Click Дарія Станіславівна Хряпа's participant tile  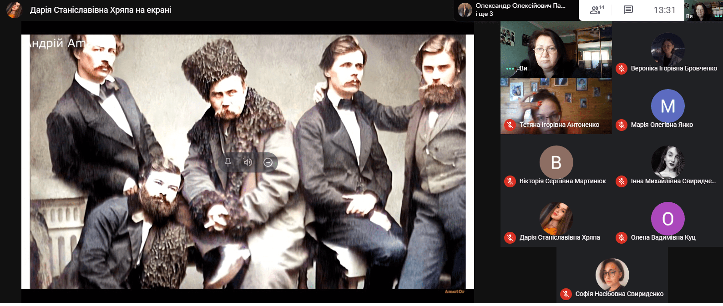click(x=556, y=219)
